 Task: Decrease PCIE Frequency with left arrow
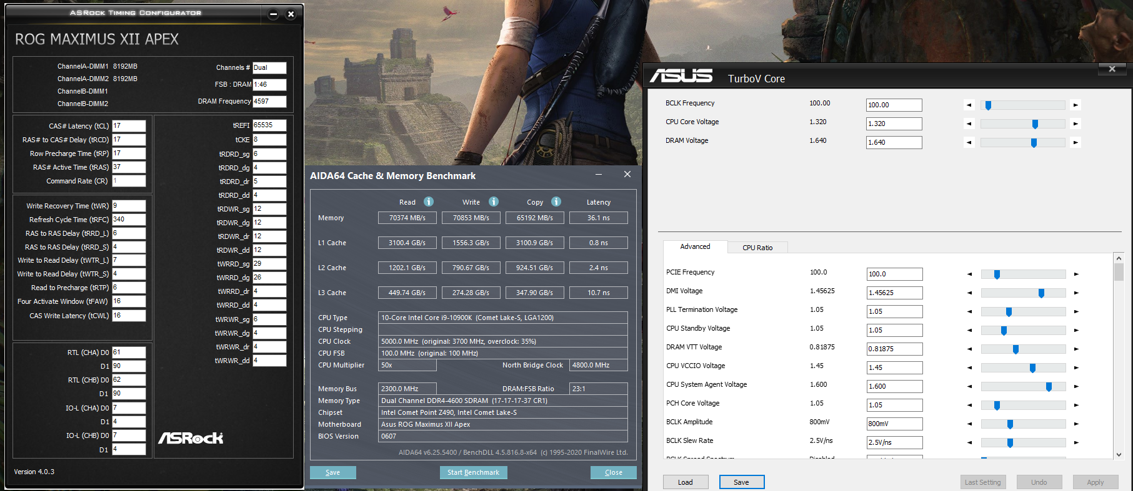[x=970, y=275]
